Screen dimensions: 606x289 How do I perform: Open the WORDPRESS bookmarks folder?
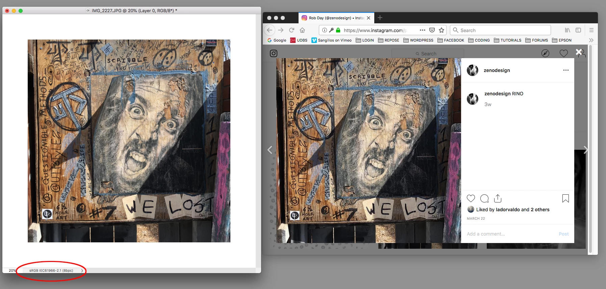pyautogui.click(x=418, y=40)
